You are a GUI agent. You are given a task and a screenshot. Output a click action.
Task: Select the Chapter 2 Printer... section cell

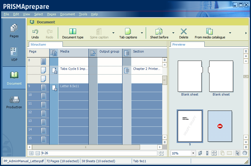(x=147, y=70)
